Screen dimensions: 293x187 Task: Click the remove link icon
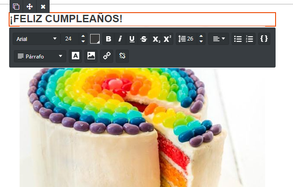click(x=122, y=56)
